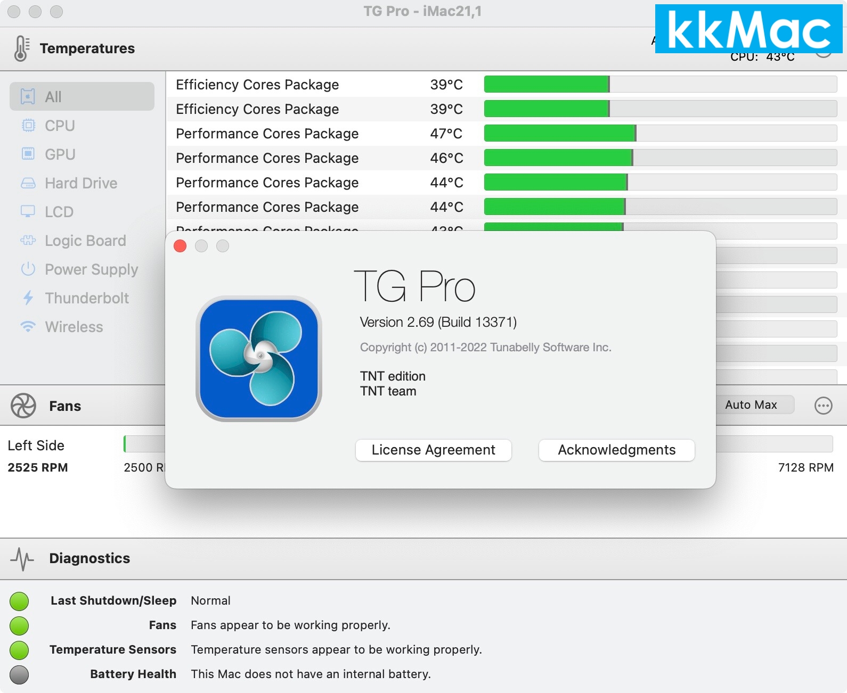The height and width of the screenshot is (693, 847).
Task: Click the TG Pro fan app icon
Action: 259,359
